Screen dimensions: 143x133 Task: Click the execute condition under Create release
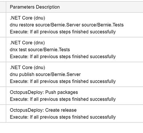tap(63, 117)
